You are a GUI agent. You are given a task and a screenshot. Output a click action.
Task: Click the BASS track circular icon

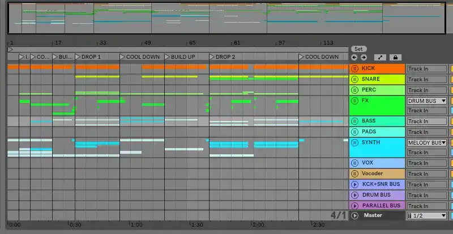click(355, 121)
